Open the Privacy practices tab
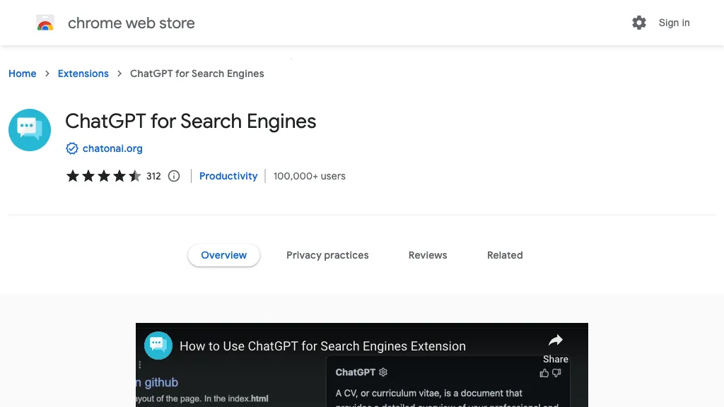Screen dimensions: 724x407 click(x=327, y=255)
